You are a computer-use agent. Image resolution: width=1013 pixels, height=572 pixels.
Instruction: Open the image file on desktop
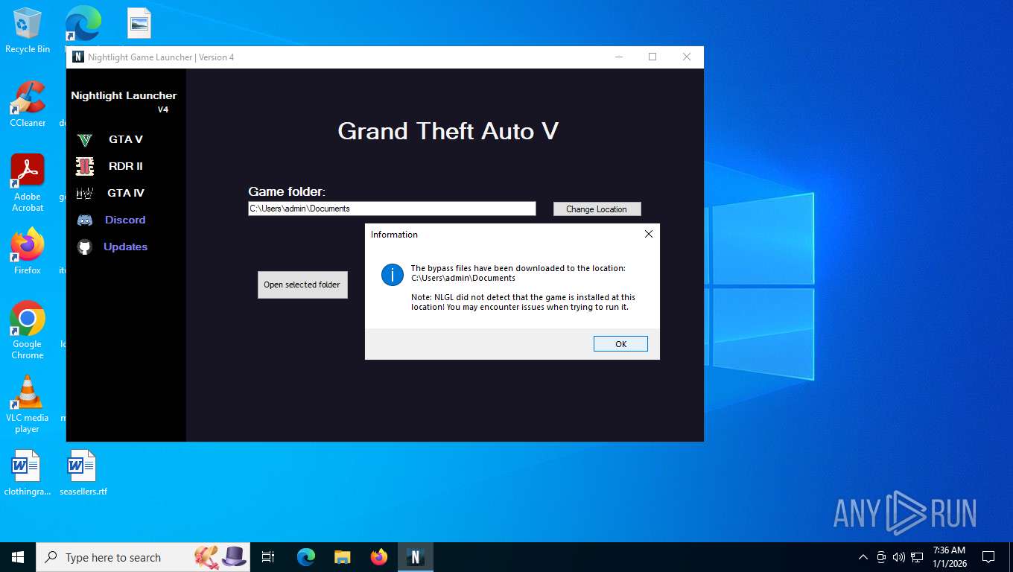tap(139, 23)
